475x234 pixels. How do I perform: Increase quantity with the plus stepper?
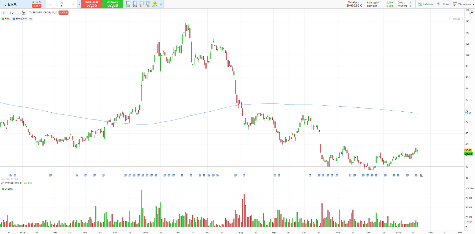(73, 4)
